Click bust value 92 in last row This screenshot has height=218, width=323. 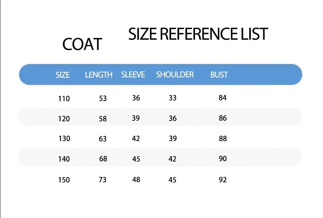[223, 180]
